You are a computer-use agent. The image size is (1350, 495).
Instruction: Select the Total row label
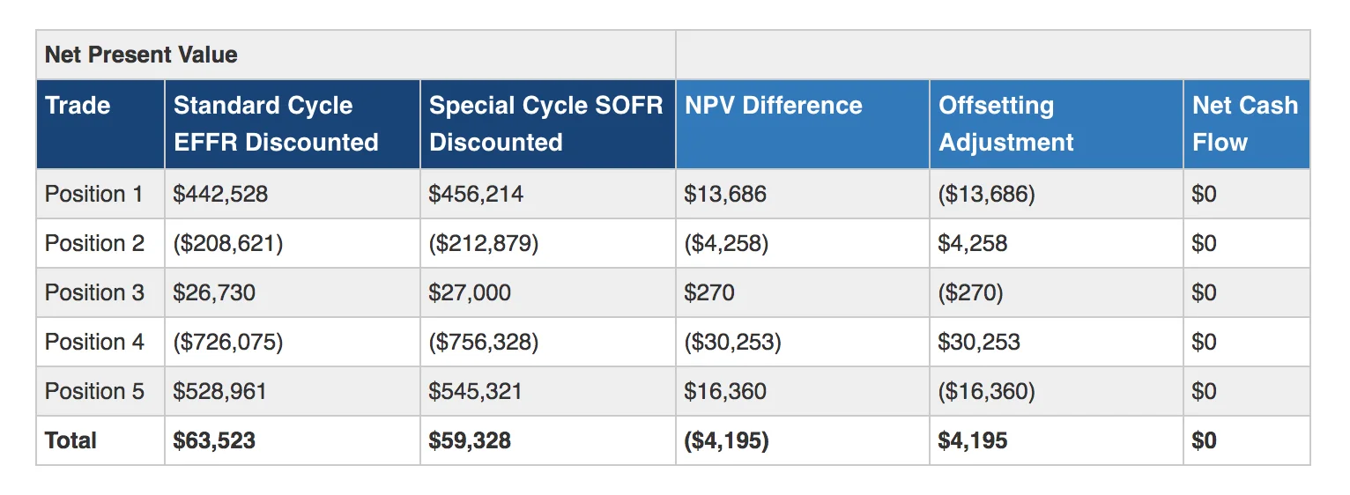tap(70, 440)
